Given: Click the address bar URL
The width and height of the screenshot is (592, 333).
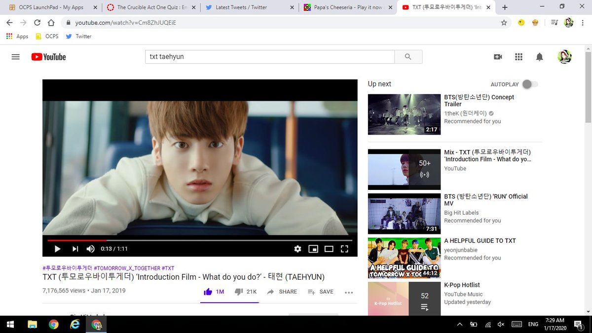Looking at the screenshot, I should [125, 23].
